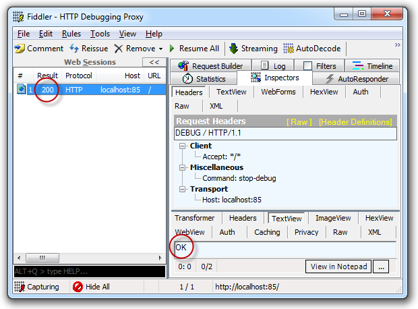Click the DEBUG / HTTP/1.1 request line
The height and width of the screenshot is (309, 418).
285,133
